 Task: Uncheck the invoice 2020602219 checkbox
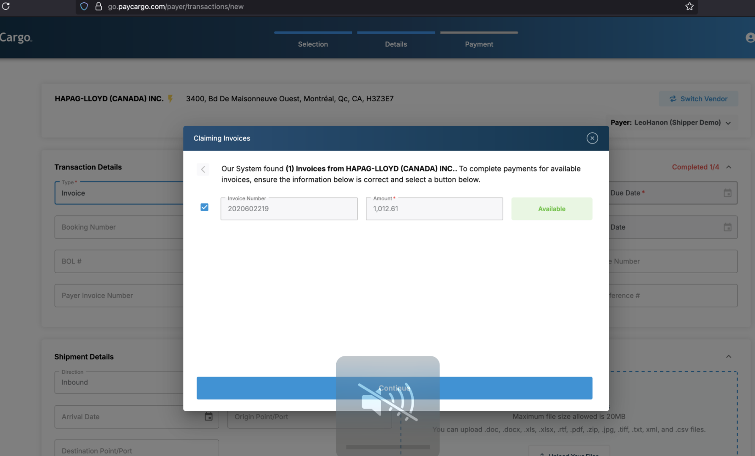tap(204, 207)
